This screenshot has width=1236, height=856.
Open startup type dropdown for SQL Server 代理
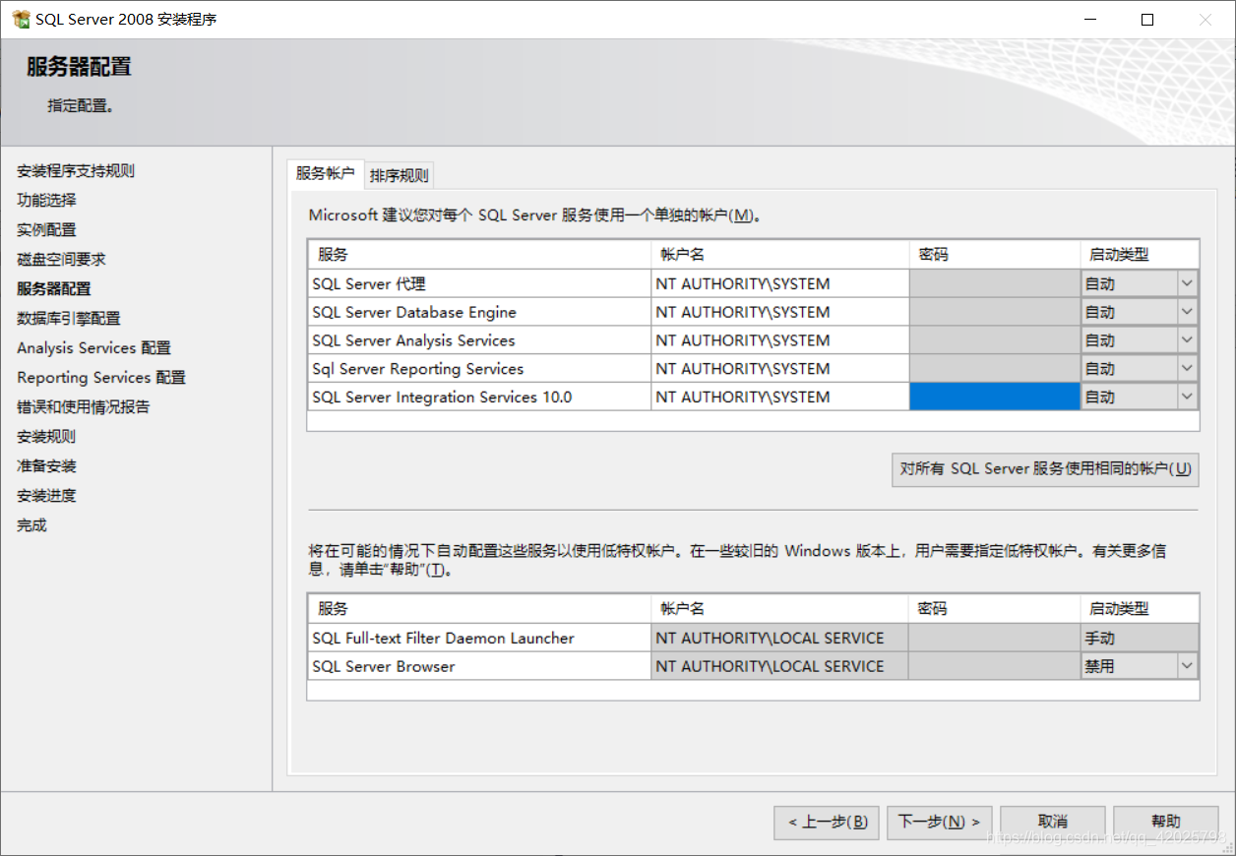pyautogui.click(x=1188, y=283)
